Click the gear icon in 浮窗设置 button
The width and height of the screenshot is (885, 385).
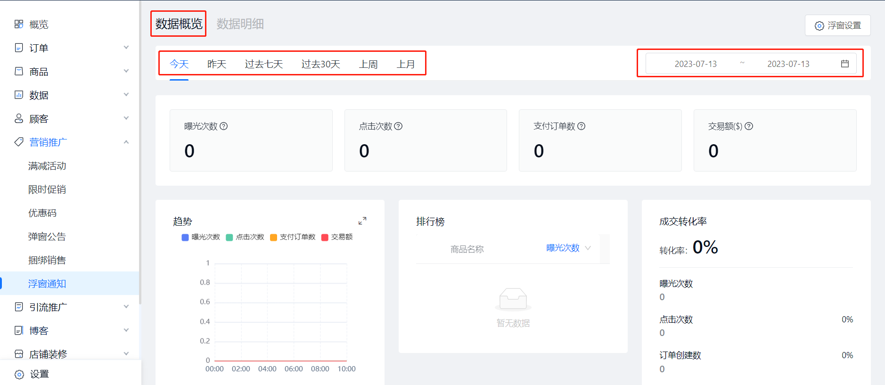819,26
